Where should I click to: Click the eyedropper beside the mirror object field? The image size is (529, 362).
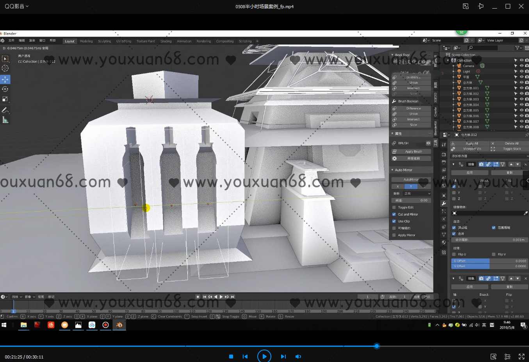click(526, 213)
